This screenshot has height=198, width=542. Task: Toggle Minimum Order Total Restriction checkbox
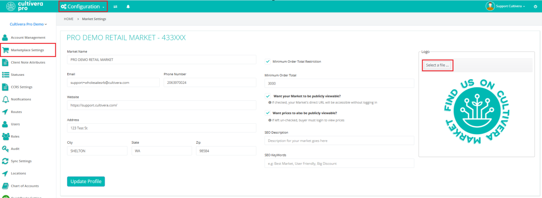click(268, 62)
